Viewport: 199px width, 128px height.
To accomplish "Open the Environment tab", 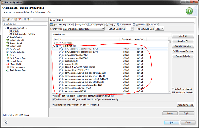I will (124, 24).
